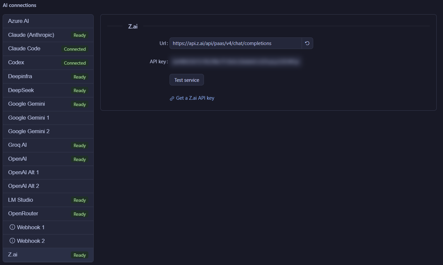Image resolution: width=443 pixels, height=265 pixels.
Task: Select Claude Code in the connections list
Action: pyautogui.click(x=48, y=49)
